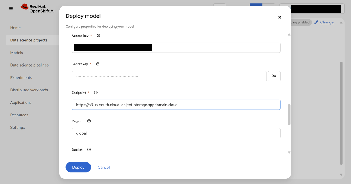351x184 pixels.
Task: Click the pencil edit icon beside Change
Action: [x=316, y=22]
